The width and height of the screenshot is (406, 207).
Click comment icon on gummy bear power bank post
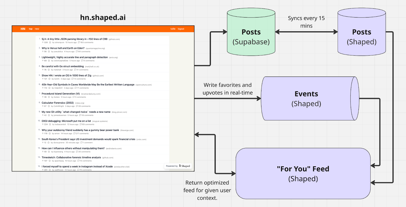coord(74,133)
